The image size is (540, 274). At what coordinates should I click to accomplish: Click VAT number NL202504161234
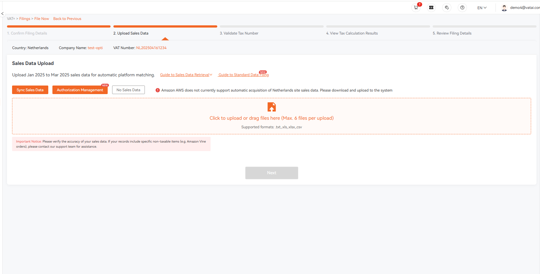(x=151, y=48)
